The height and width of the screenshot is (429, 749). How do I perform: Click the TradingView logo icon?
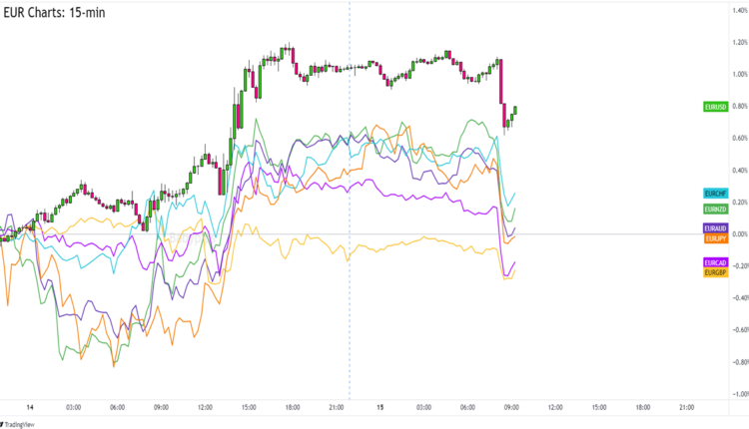(7, 422)
